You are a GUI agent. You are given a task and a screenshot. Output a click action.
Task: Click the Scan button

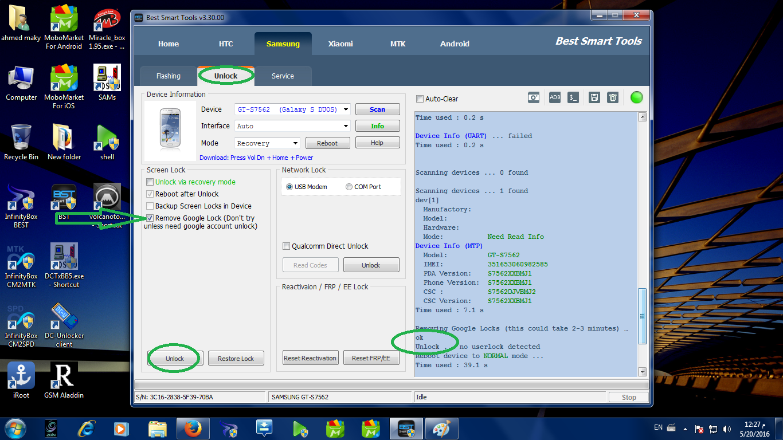click(x=377, y=109)
